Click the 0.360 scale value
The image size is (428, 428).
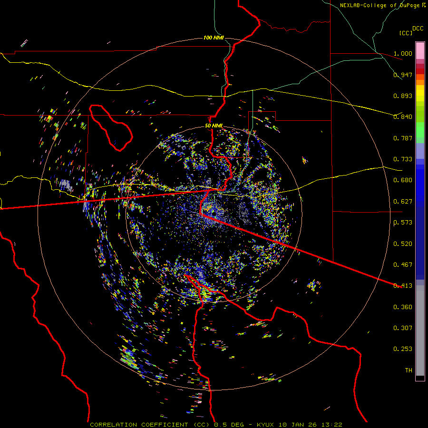click(x=403, y=307)
